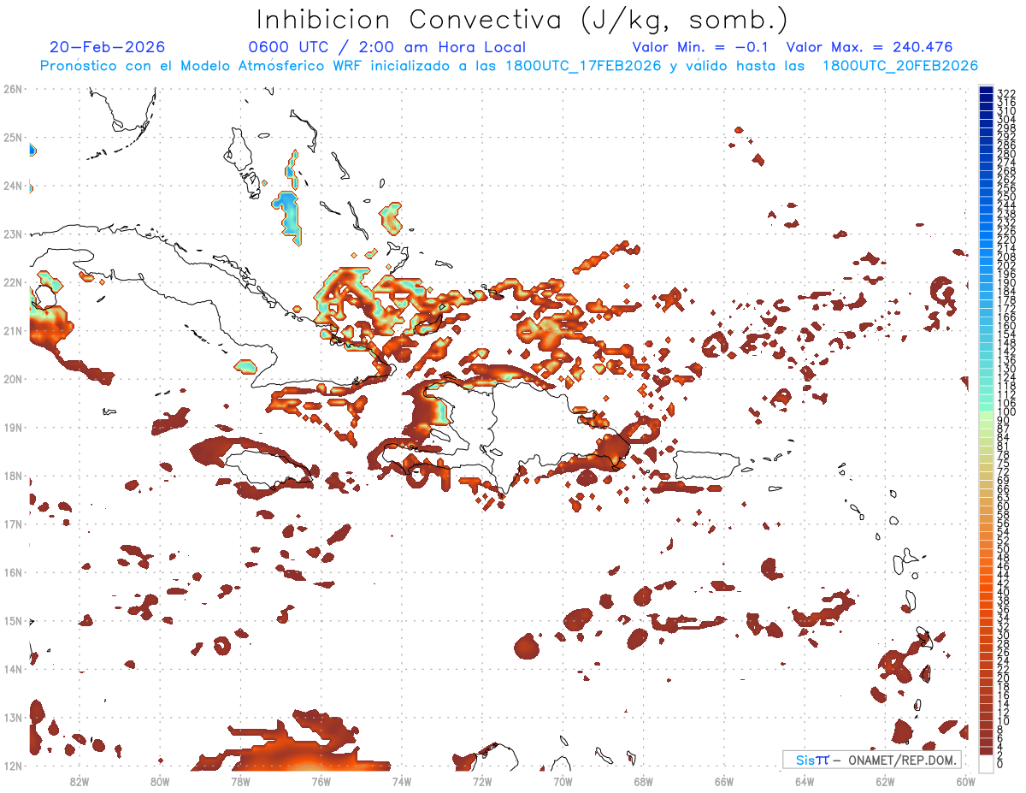Click the WRF initialization time 1800UTC_17FEB2026
Image resolution: width=1026 pixels, height=793 pixels.
(x=583, y=66)
